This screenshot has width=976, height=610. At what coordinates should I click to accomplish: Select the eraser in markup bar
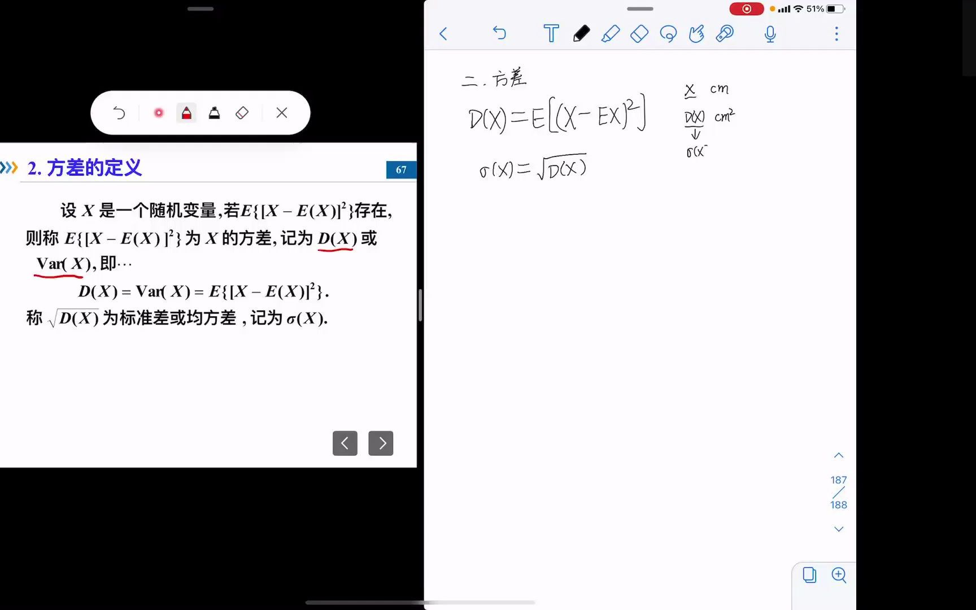pyautogui.click(x=242, y=113)
